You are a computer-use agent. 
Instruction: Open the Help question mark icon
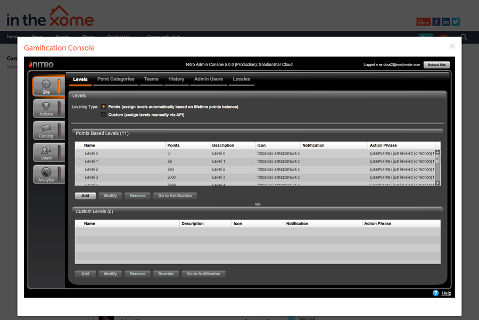click(435, 293)
